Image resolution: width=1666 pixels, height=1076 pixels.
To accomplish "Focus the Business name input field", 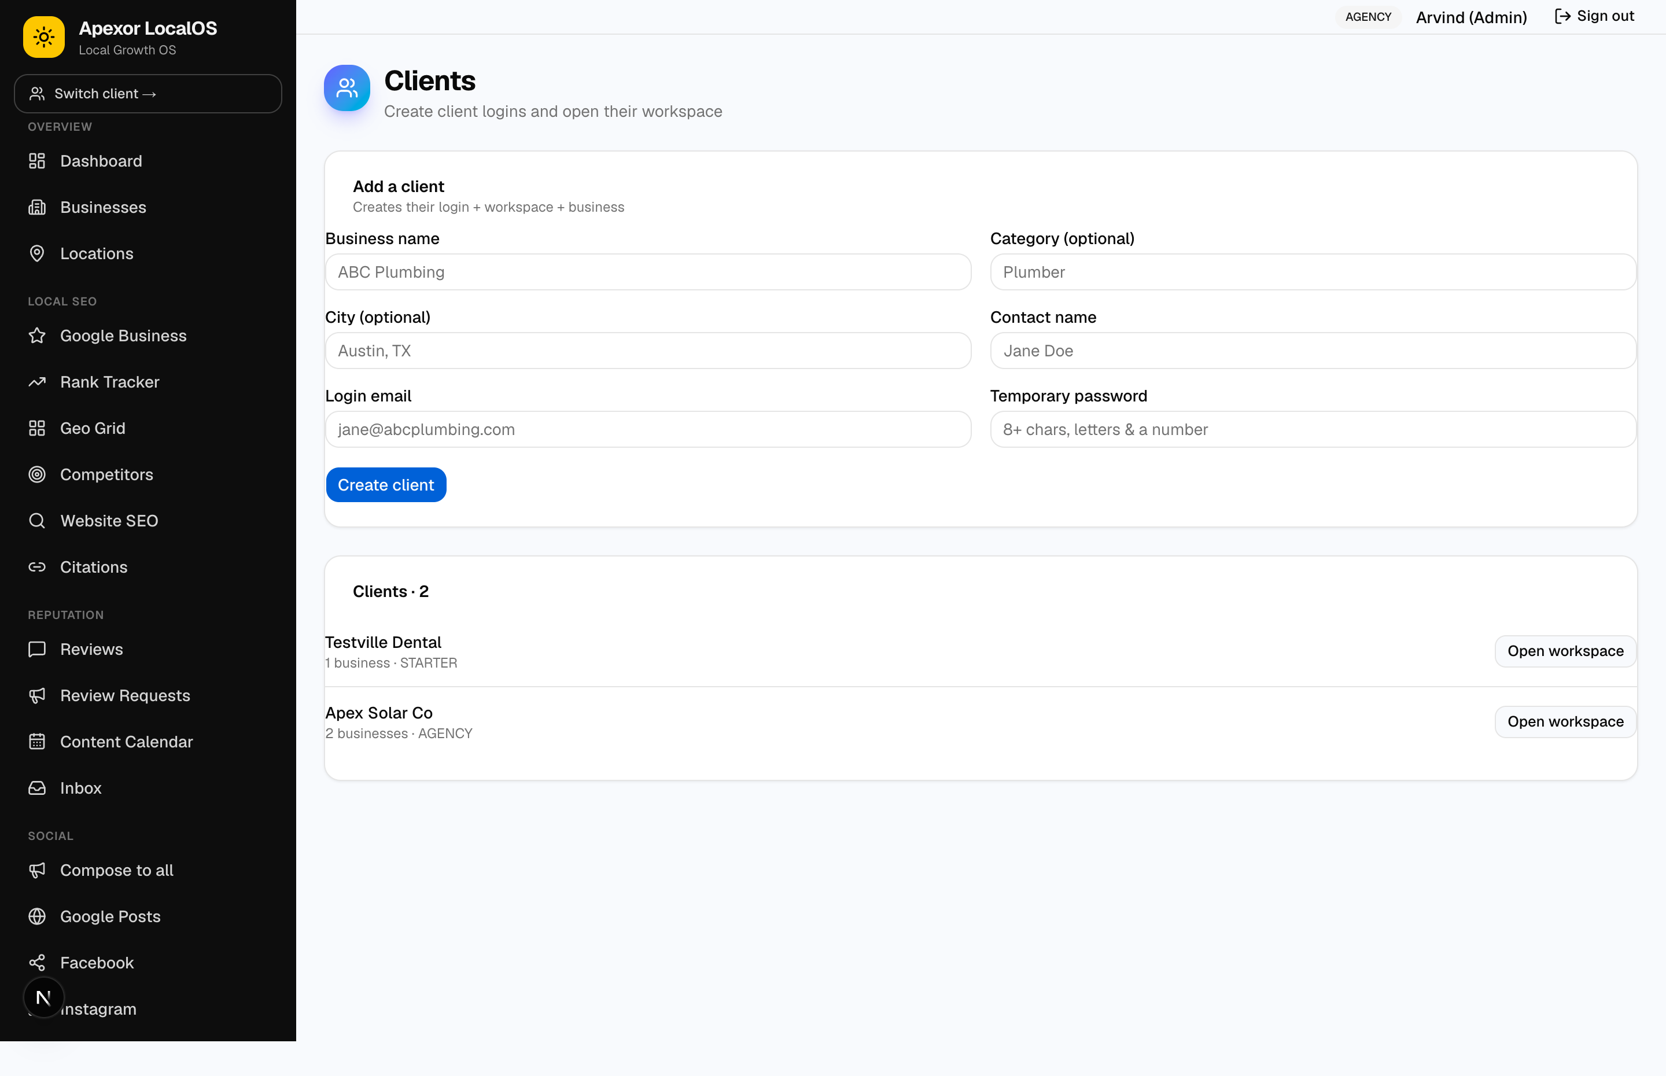I will (647, 272).
